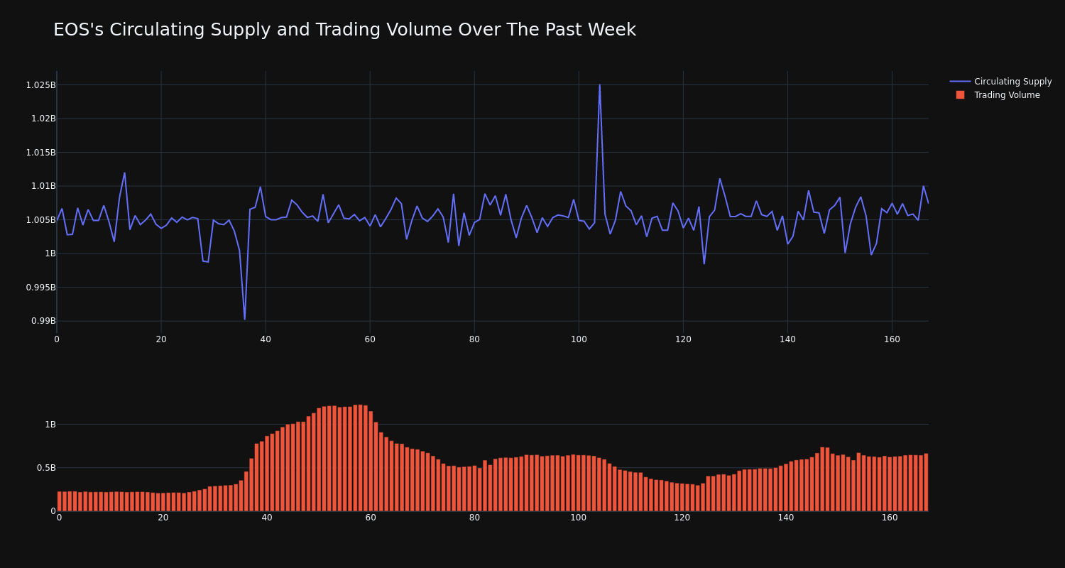
Task: Click x-axis label 40 on volume chart
Action: [267, 518]
